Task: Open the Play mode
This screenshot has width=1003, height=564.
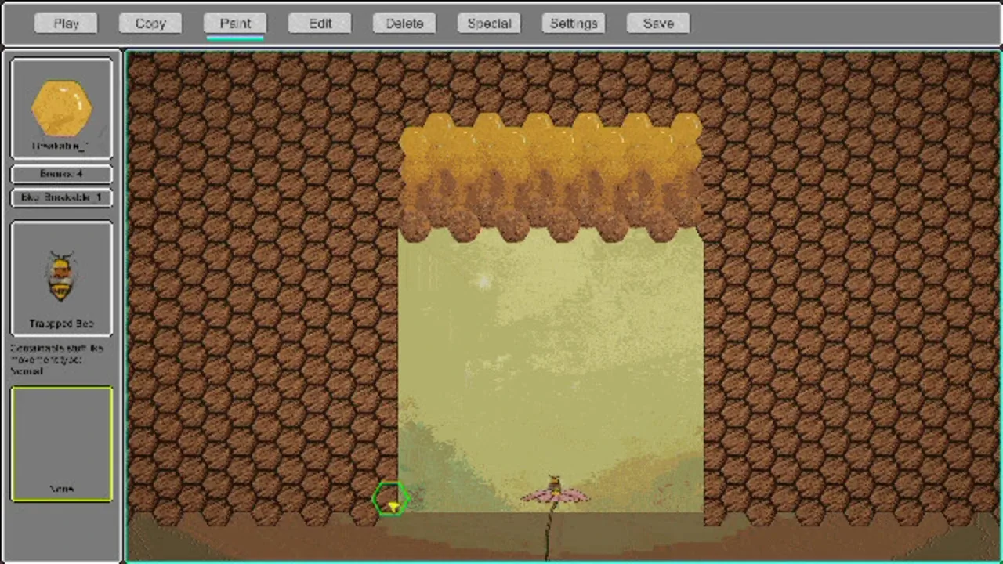Action: pyautogui.click(x=66, y=23)
